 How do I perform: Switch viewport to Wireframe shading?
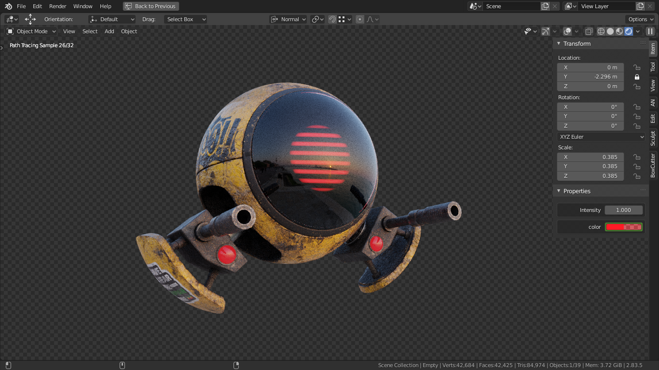click(x=601, y=31)
